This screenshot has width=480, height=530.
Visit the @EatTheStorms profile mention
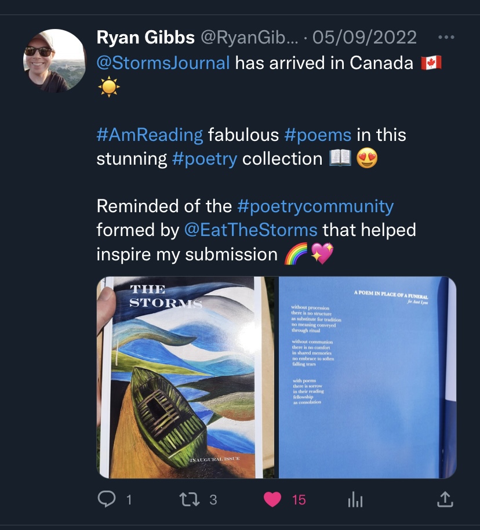tap(250, 230)
